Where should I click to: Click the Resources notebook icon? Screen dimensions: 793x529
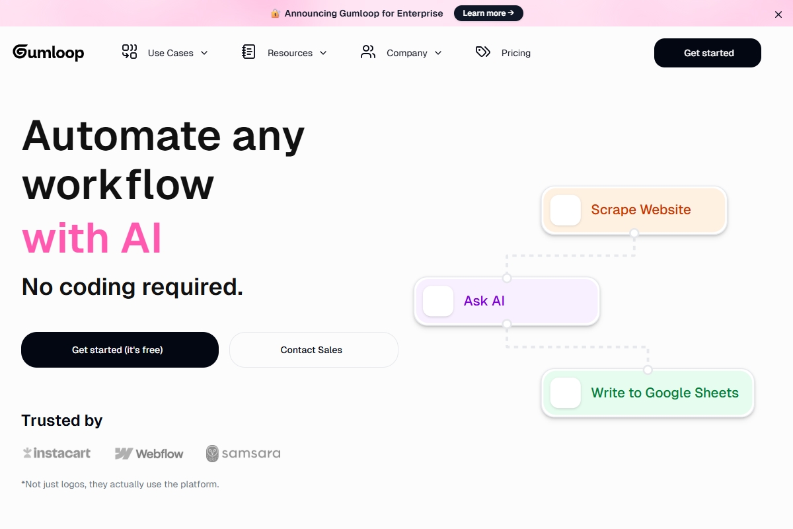coord(248,52)
